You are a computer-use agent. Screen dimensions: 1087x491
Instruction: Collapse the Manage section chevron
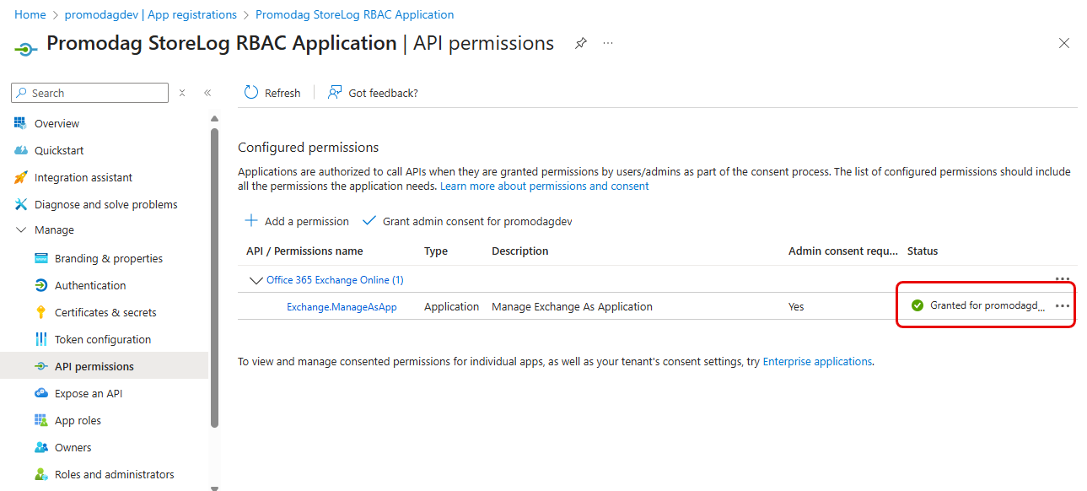pos(20,229)
